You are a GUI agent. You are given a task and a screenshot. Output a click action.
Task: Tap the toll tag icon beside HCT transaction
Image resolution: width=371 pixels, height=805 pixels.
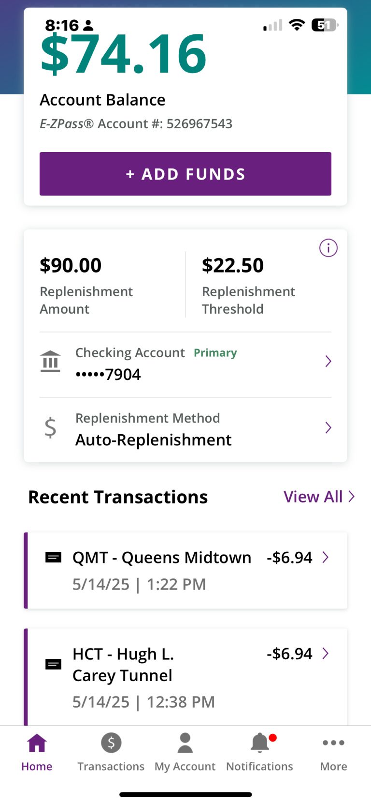[53, 664]
